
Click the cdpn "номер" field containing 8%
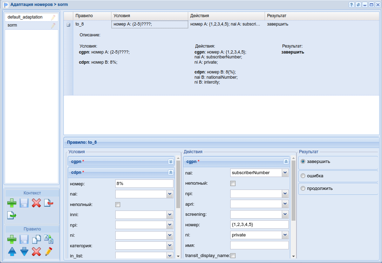pyautogui.click(x=144, y=184)
